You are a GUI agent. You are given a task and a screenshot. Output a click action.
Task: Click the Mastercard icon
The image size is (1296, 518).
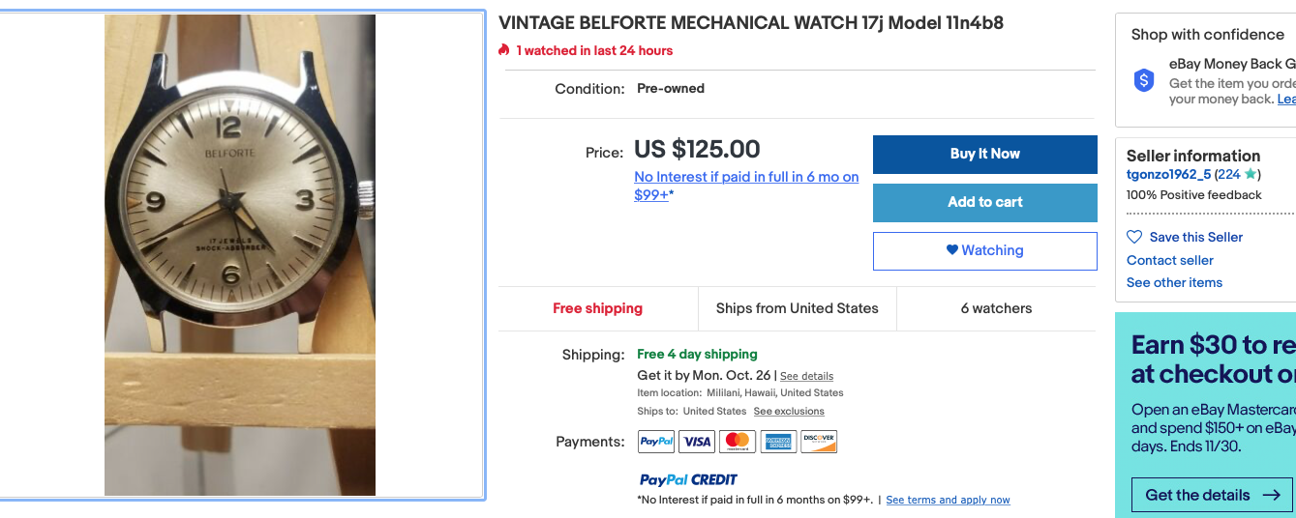coord(738,442)
